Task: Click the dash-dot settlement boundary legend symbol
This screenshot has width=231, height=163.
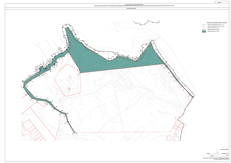Action: click(x=204, y=30)
